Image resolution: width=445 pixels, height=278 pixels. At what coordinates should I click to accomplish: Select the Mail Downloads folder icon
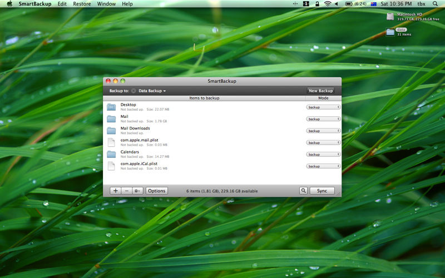click(x=111, y=131)
